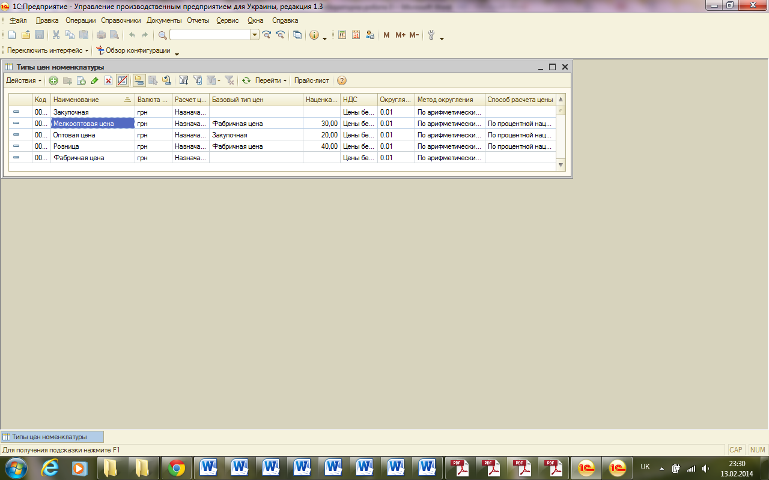Open the Calendar icon
The image size is (769, 480).
pyautogui.click(x=356, y=35)
